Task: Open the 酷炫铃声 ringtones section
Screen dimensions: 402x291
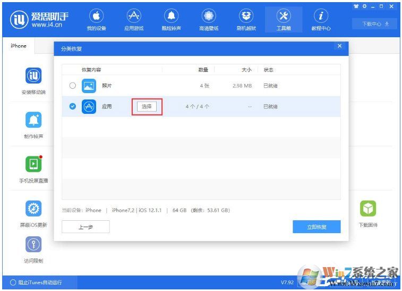Action: [x=171, y=20]
